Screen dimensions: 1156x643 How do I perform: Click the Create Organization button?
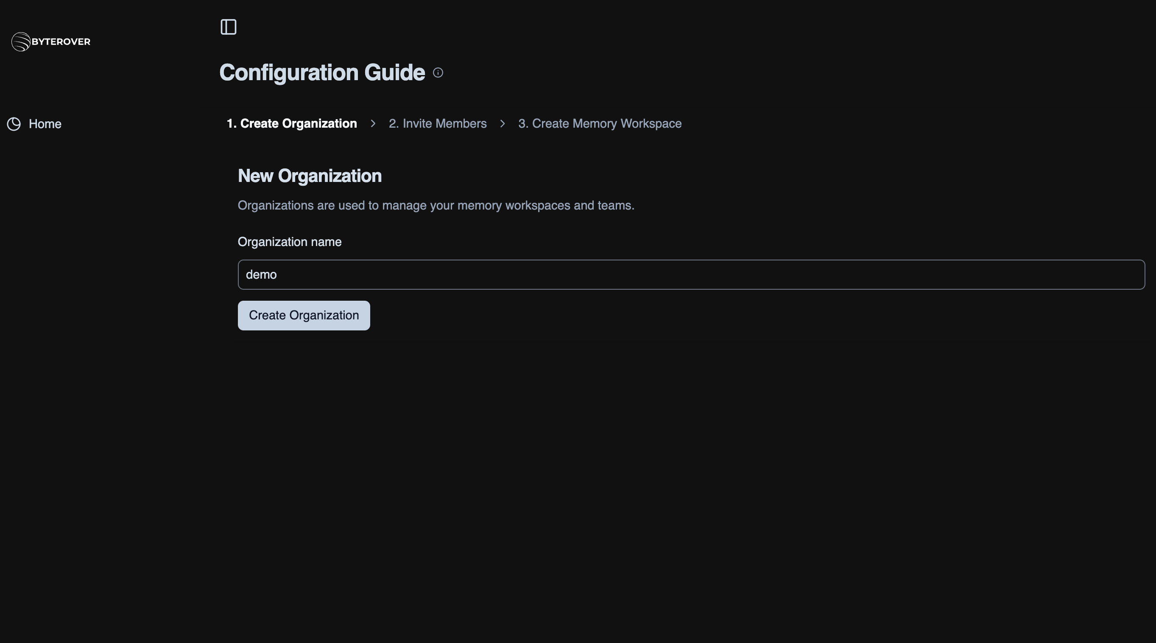pyautogui.click(x=304, y=316)
